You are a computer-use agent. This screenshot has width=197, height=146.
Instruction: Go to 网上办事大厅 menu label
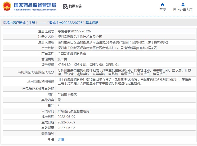coord(183,10)
